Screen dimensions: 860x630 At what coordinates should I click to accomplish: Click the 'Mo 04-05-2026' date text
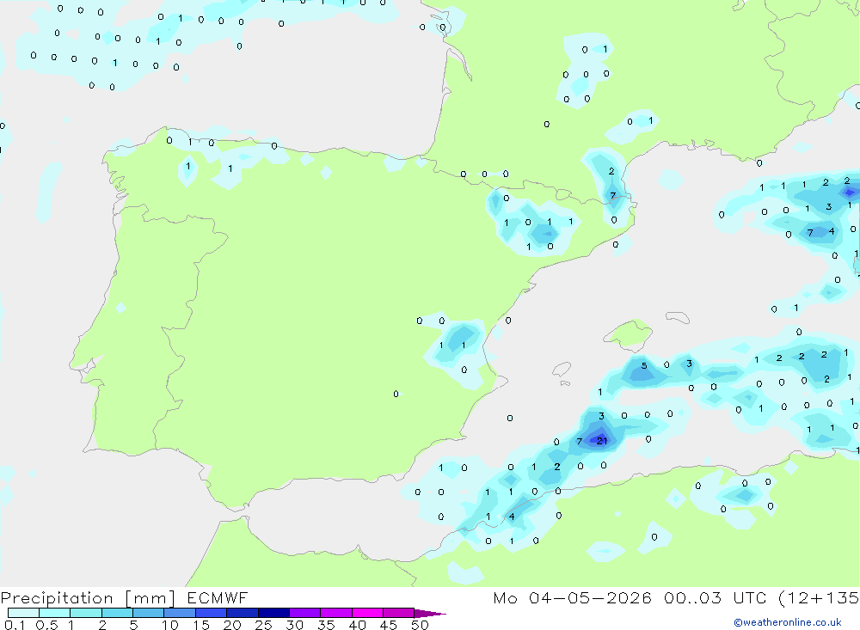[573, 597]
